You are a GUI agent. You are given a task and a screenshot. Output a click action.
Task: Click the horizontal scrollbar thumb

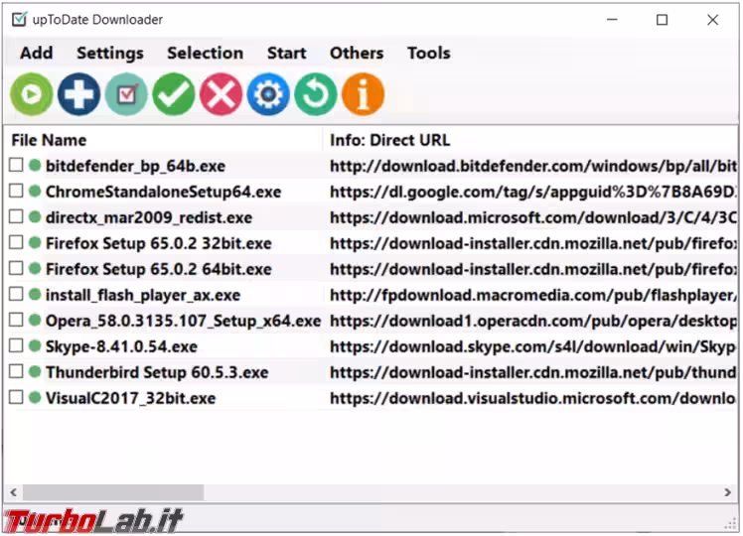point(113,492)
